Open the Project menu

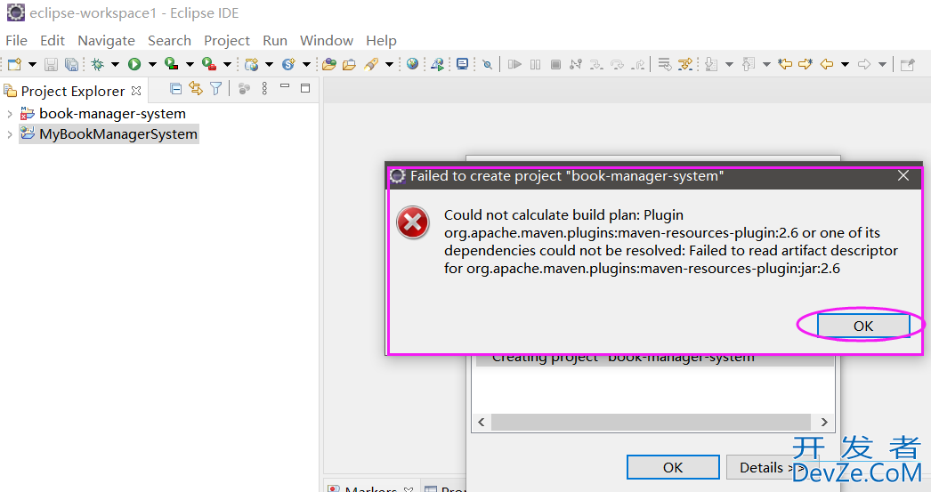pos(227,40)
